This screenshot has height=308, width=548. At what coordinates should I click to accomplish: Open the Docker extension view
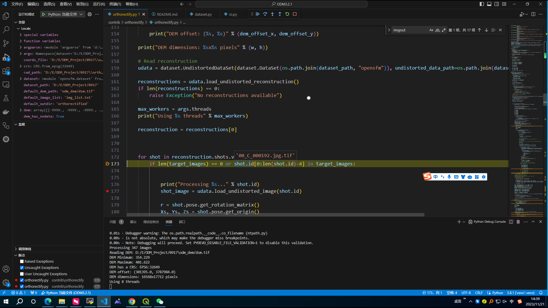coord(6,112)
